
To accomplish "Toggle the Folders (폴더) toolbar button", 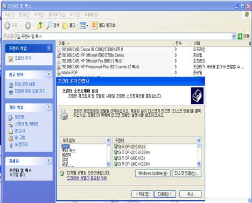I will 69,25.
